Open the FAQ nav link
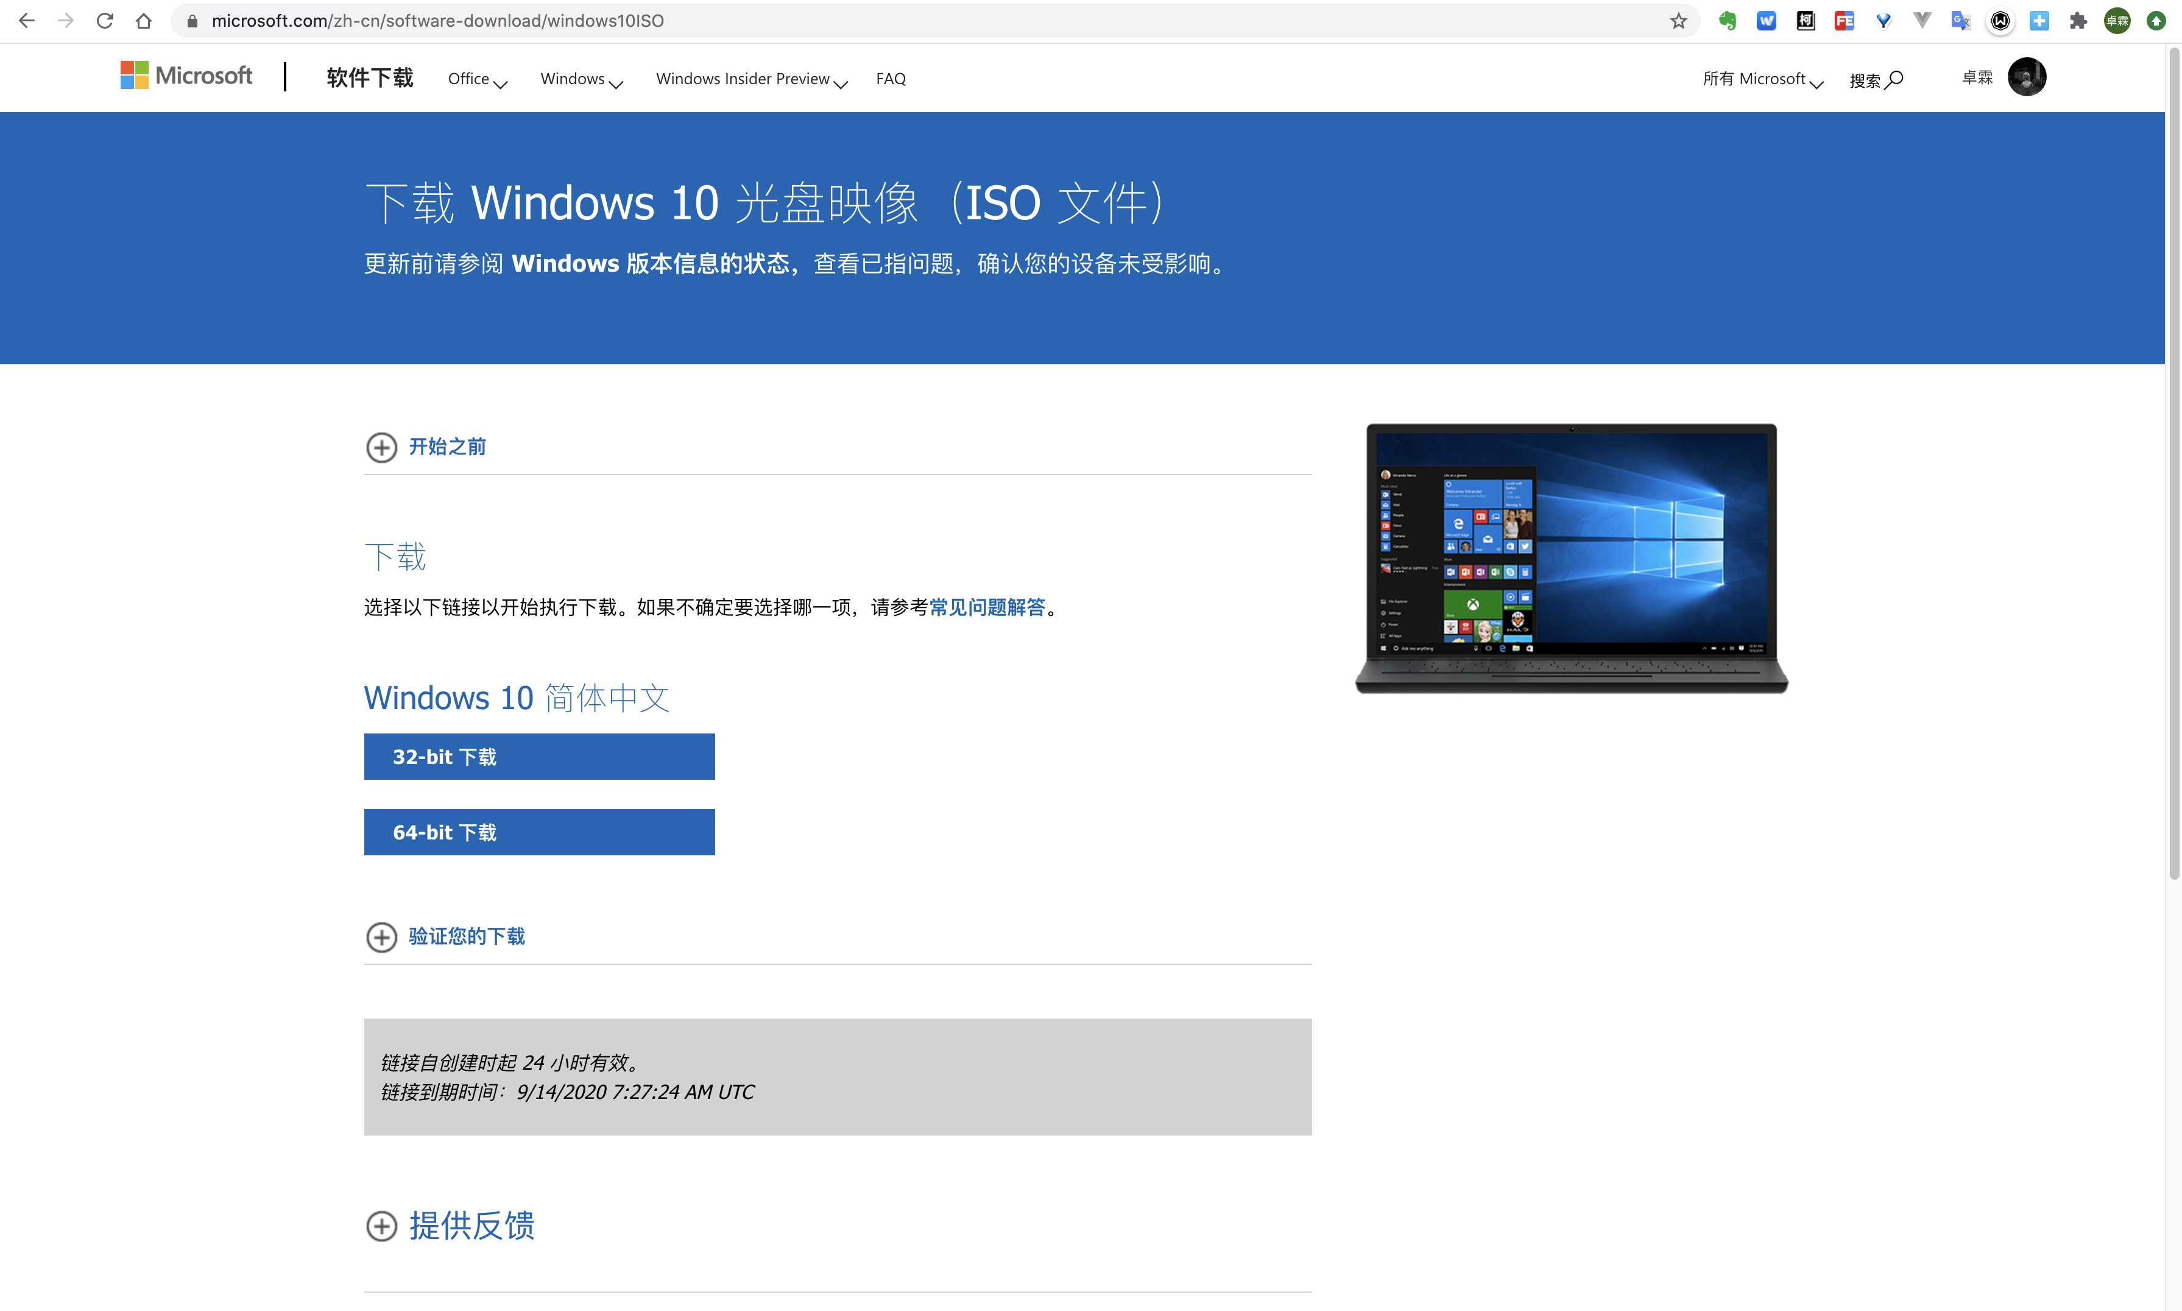Viewport: 2182px width, 1311px height. [x=891, y=79]
